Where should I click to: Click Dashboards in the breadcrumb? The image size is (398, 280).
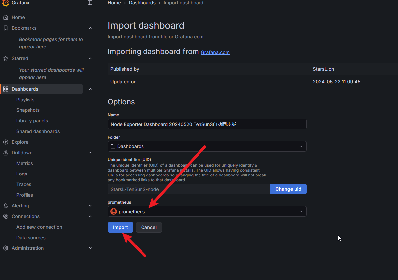tap(142, 3)
